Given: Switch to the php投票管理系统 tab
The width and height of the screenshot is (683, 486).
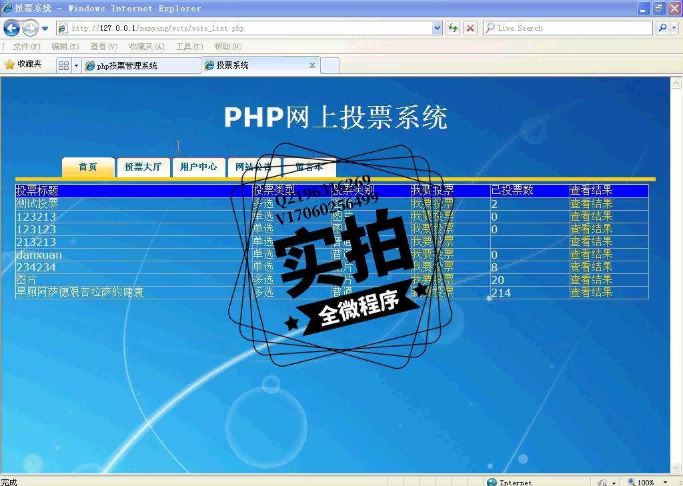Looking at the screenshot, I should [x=141, y=66].
